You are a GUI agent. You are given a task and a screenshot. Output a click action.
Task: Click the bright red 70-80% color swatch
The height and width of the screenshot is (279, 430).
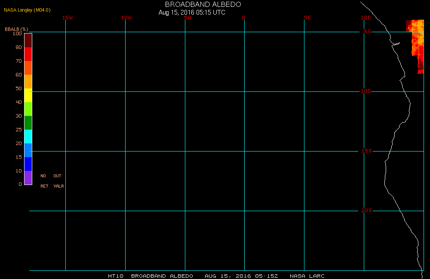(28, 54)
